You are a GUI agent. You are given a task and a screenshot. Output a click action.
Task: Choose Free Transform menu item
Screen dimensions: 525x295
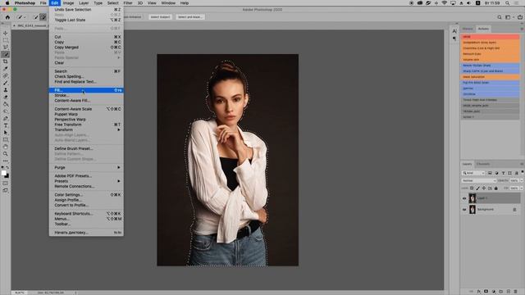click(86, 125)
